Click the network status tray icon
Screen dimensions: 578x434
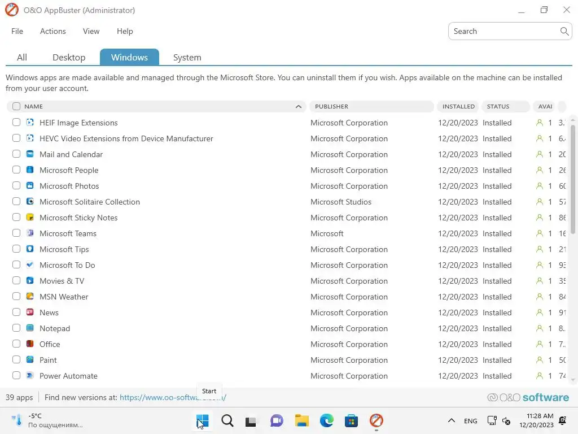[x=492, y=420]
